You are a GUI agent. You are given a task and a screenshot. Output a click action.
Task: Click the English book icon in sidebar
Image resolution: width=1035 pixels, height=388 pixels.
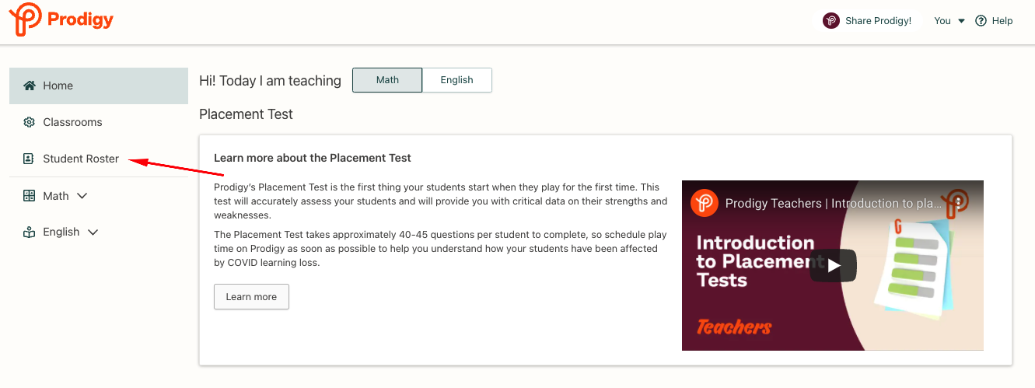[x=30, y=232]
